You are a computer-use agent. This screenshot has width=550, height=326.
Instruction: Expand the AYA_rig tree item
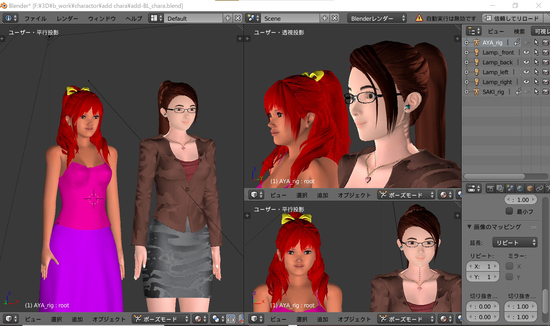pos(467,43)
